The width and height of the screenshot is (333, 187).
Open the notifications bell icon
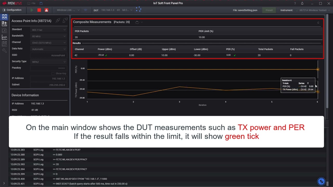click(x=302, y=3)
